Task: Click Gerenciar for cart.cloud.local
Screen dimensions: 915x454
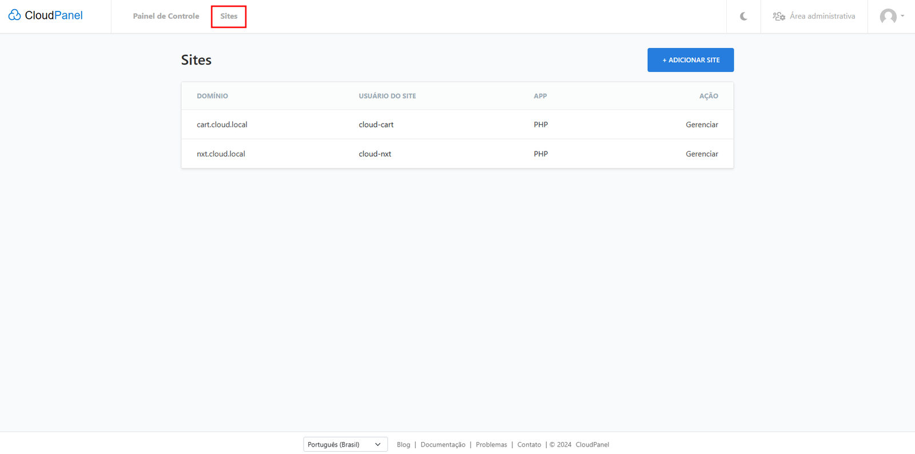Action: [702, 125]
